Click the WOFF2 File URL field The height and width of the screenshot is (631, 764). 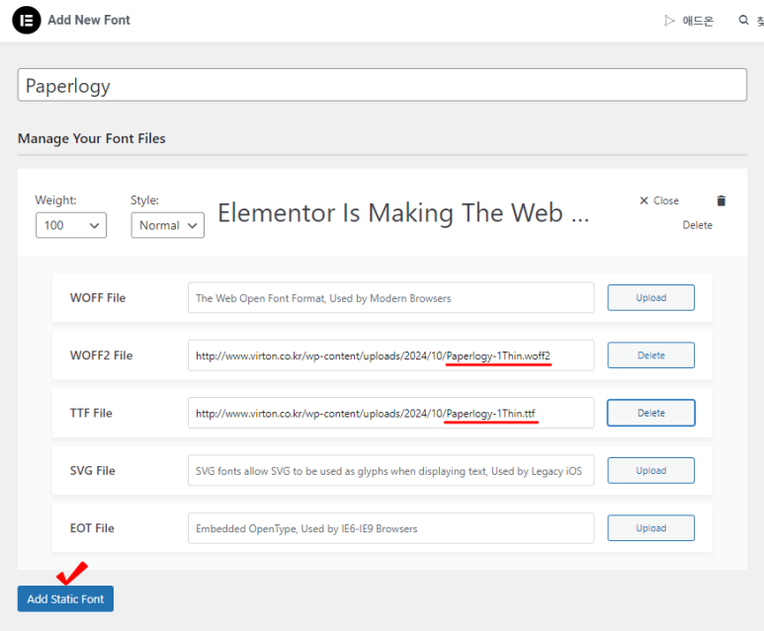390,355
